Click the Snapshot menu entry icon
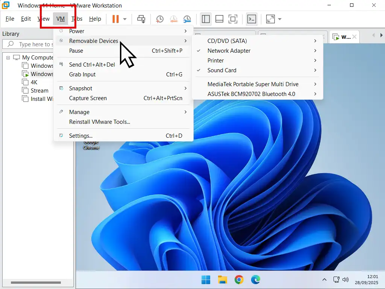The image size is (385, 289). coord(61,88)
